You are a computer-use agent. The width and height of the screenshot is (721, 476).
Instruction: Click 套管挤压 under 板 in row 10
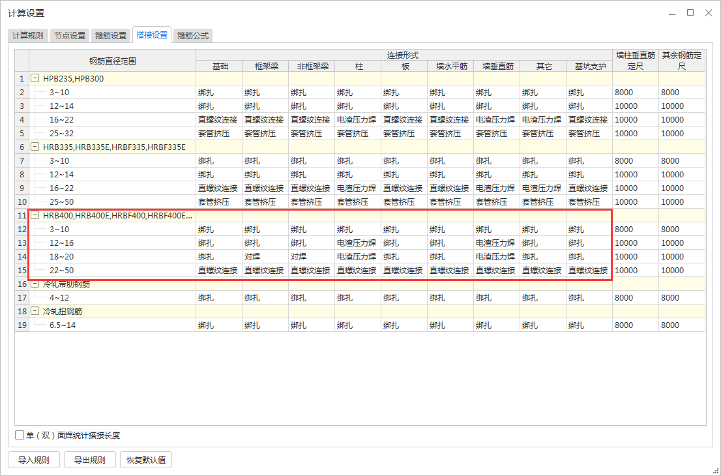click(x=404, y=202)
